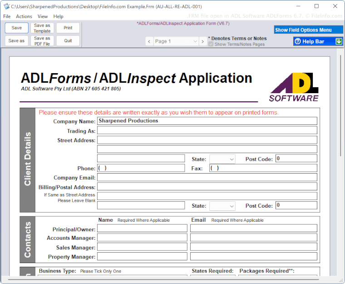This screenshot has width=345, height=284.
Task: Click the Principal/Owner name field
Action: [142, 228]
